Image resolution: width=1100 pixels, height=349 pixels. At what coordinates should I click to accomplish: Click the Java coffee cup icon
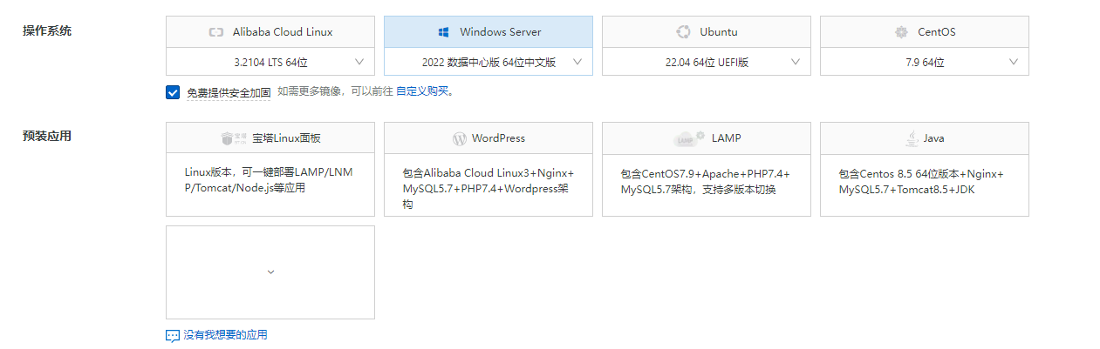[x=911, y=138]
